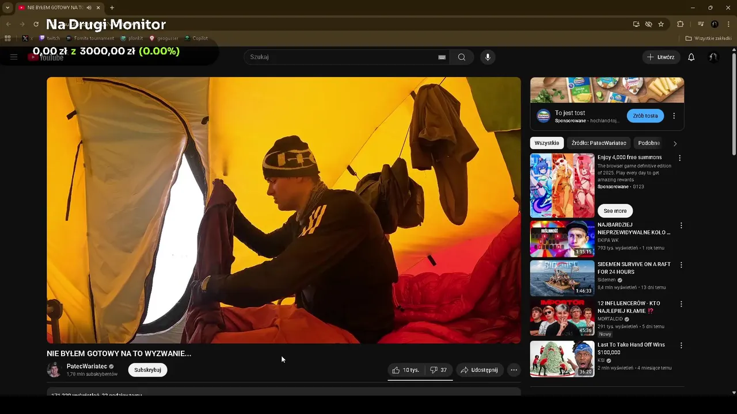Screen dimensions: 737x414
Task: Open the Copilot bookmark
Action: point(196,39)
